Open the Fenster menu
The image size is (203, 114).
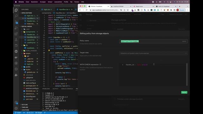point(76,2)
